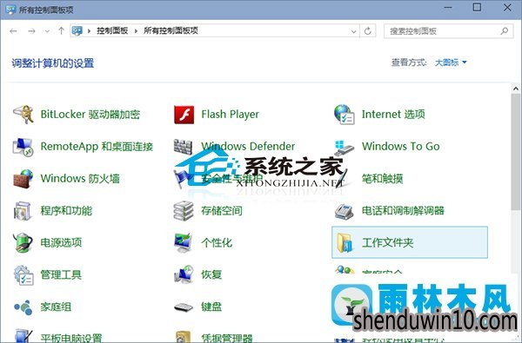
Task: Open the 大图标 view mode dropdown
Action: [451, 63]
